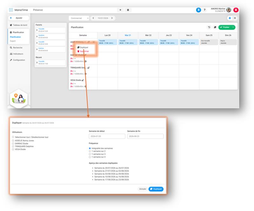Confirm with the blue Dupliquer button

coord(156,189)
